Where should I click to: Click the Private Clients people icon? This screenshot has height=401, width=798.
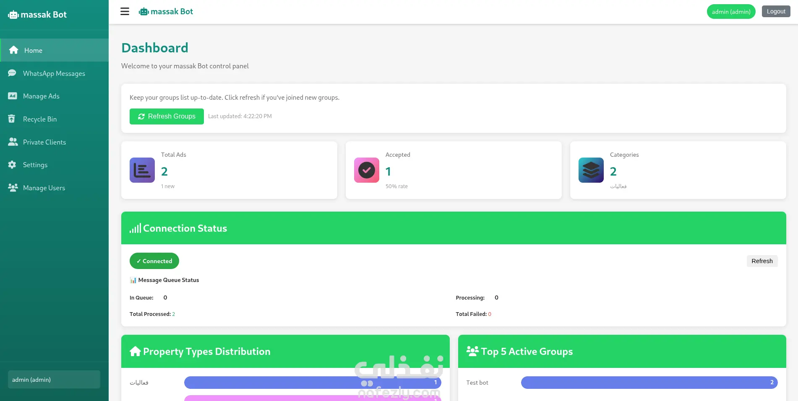[13, 142]
